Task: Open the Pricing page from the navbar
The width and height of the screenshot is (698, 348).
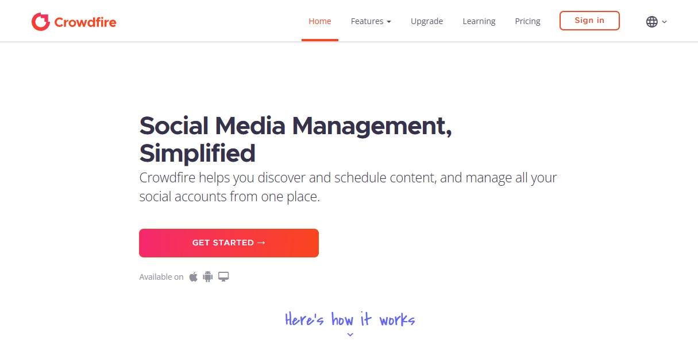Action: pos(527,21)
